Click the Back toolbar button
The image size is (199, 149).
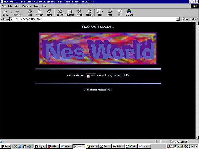[x=5, y=13]
